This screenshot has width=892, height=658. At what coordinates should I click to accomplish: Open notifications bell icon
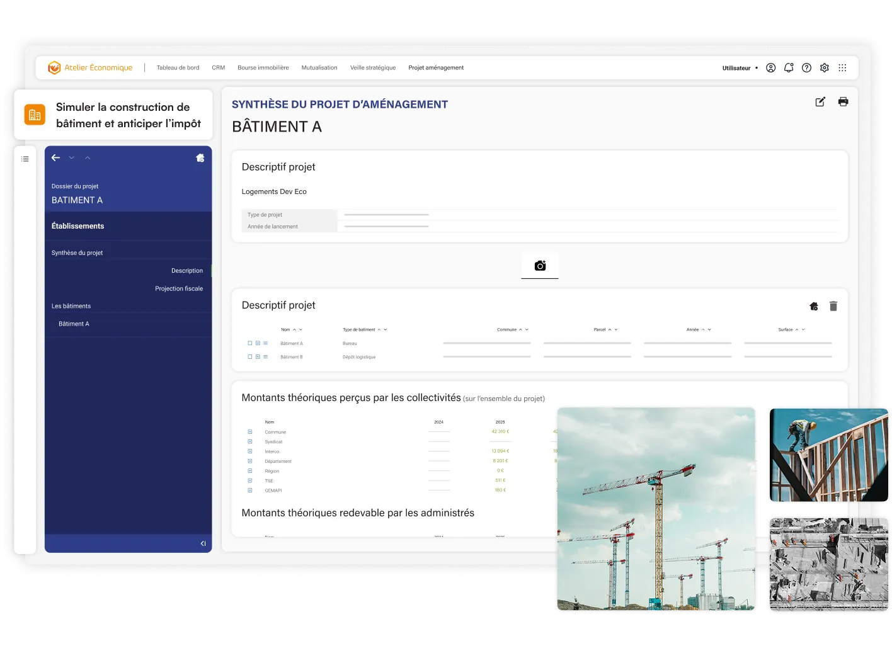(x=789, y=68)
